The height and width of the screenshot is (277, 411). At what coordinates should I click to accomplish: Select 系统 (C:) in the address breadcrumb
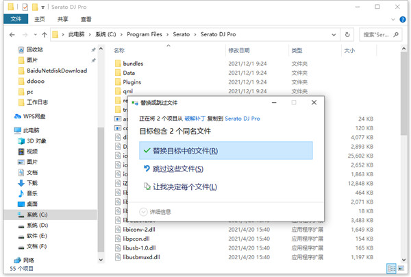105,34
